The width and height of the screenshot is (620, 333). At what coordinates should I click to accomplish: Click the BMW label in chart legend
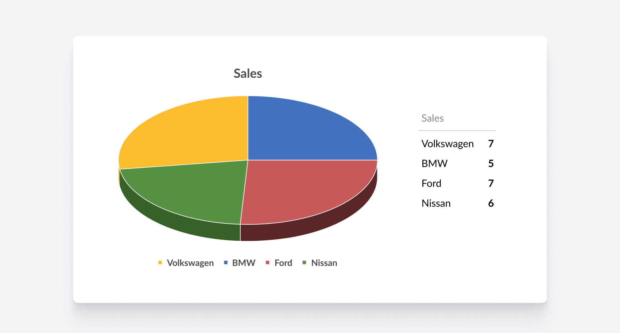pos(244,263)
